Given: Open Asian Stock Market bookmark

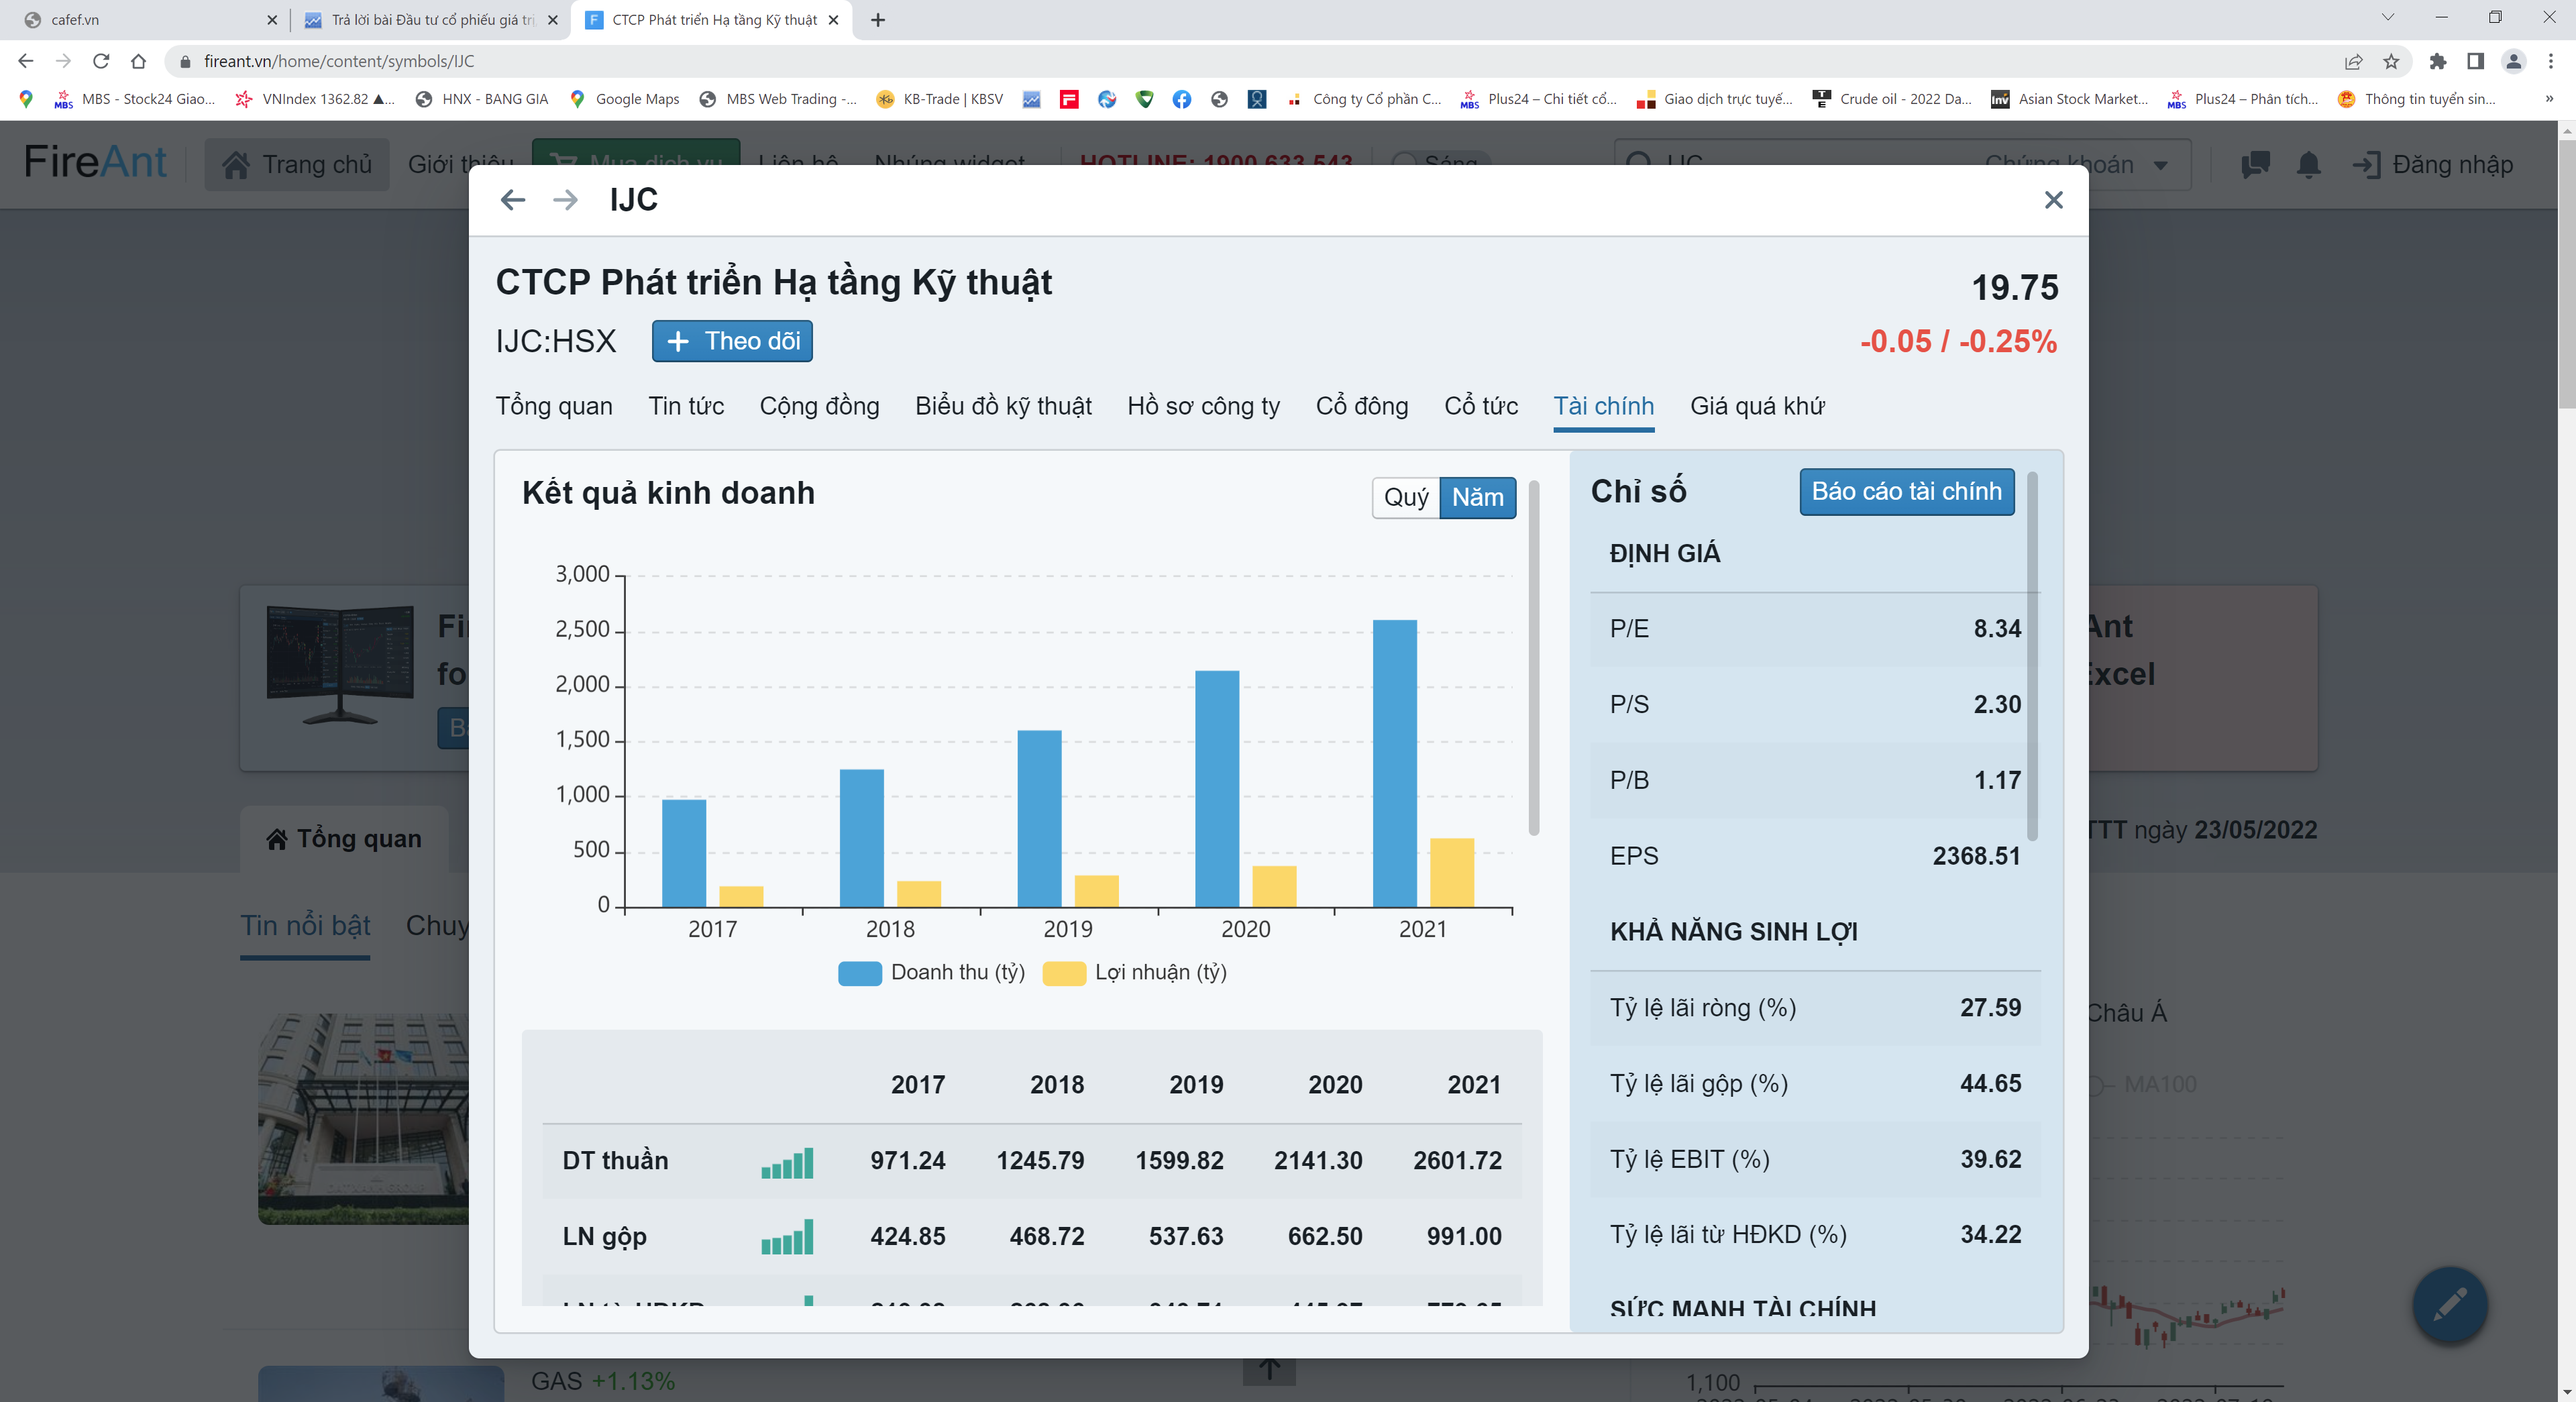Looking at the screenshot, I should (2069, 99).
